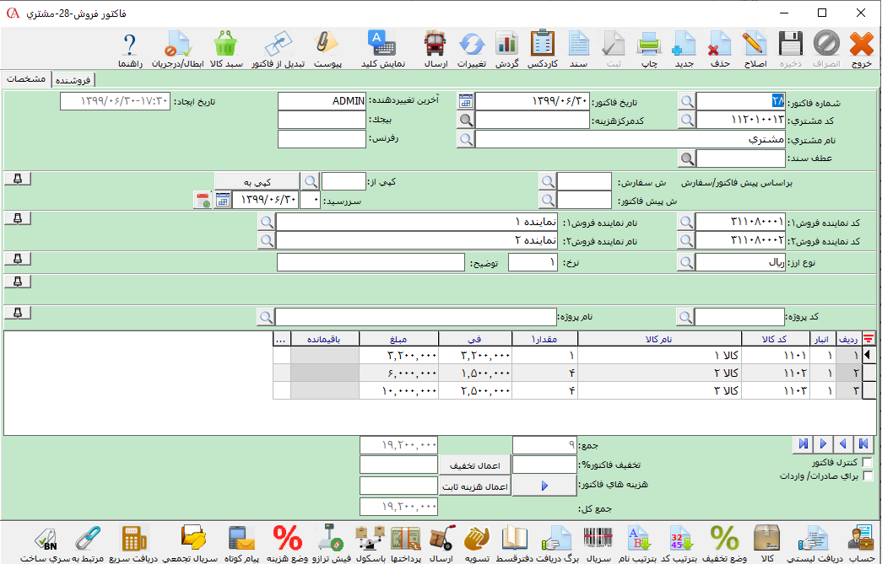Expand هزینه های فاکتور with the arrow button
The height and width of the screenshot is (564, 882).
tap(544, 486)
